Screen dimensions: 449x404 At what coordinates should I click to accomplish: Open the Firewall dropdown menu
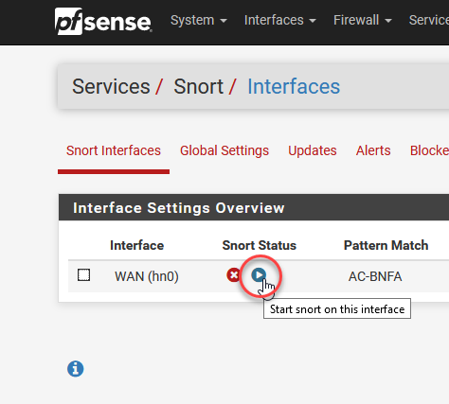click(362, 20)
